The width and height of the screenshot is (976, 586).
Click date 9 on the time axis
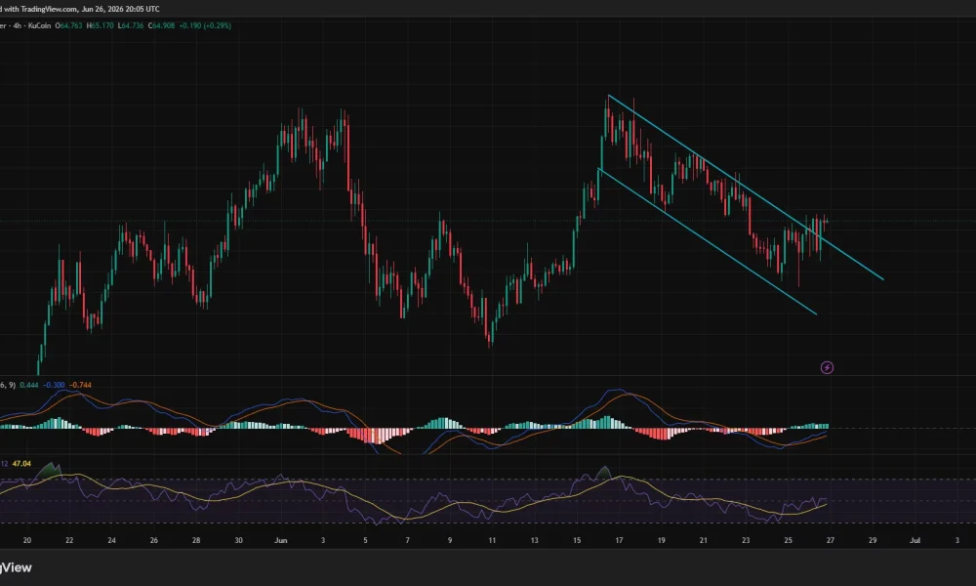(x=450, y=540)
